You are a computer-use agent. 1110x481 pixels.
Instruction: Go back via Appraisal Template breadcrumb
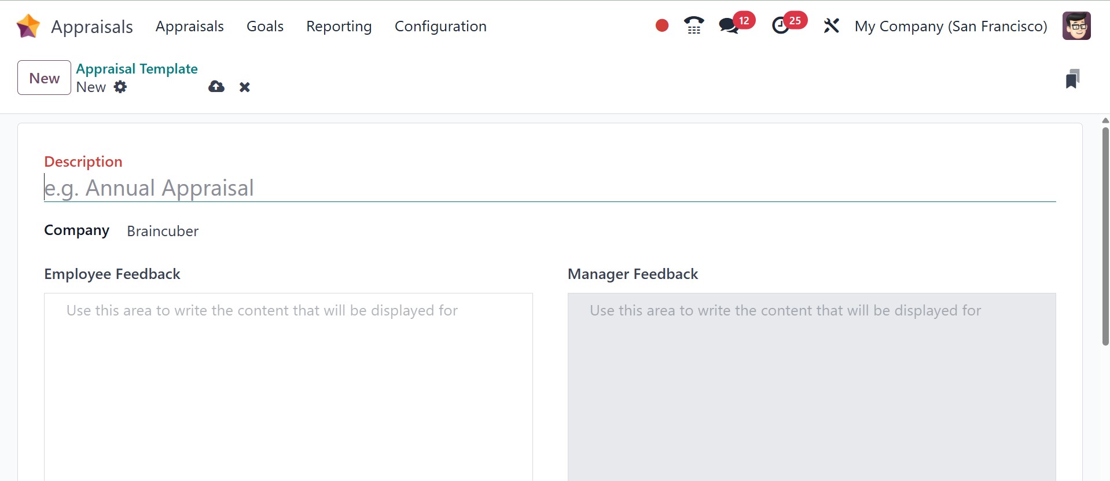click(x=137, y=68)
